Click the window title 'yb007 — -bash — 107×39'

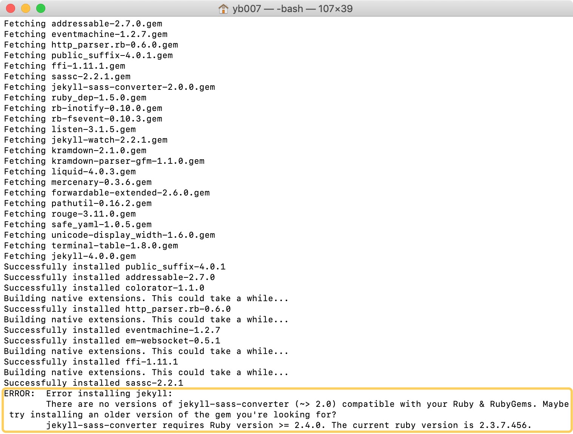point(293,9)
